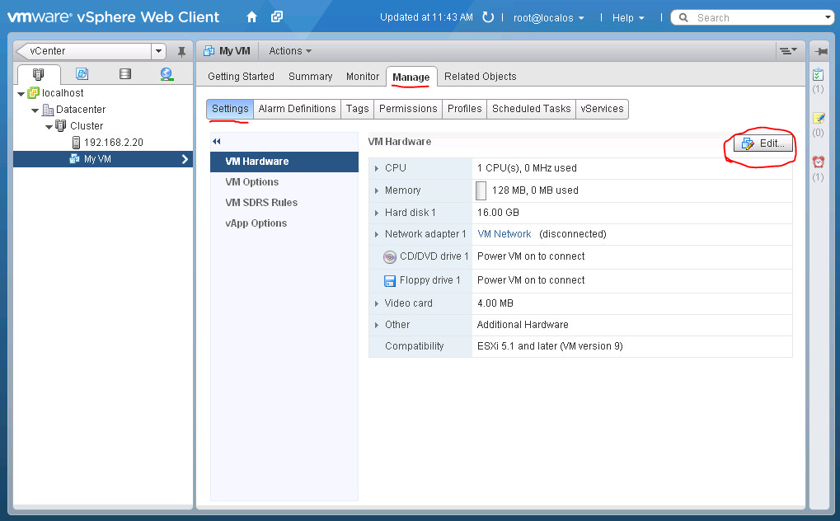Click the Cluster icon in tree
Image resolution: width=840 pixels, height=521 pixels.
(61, 126)
